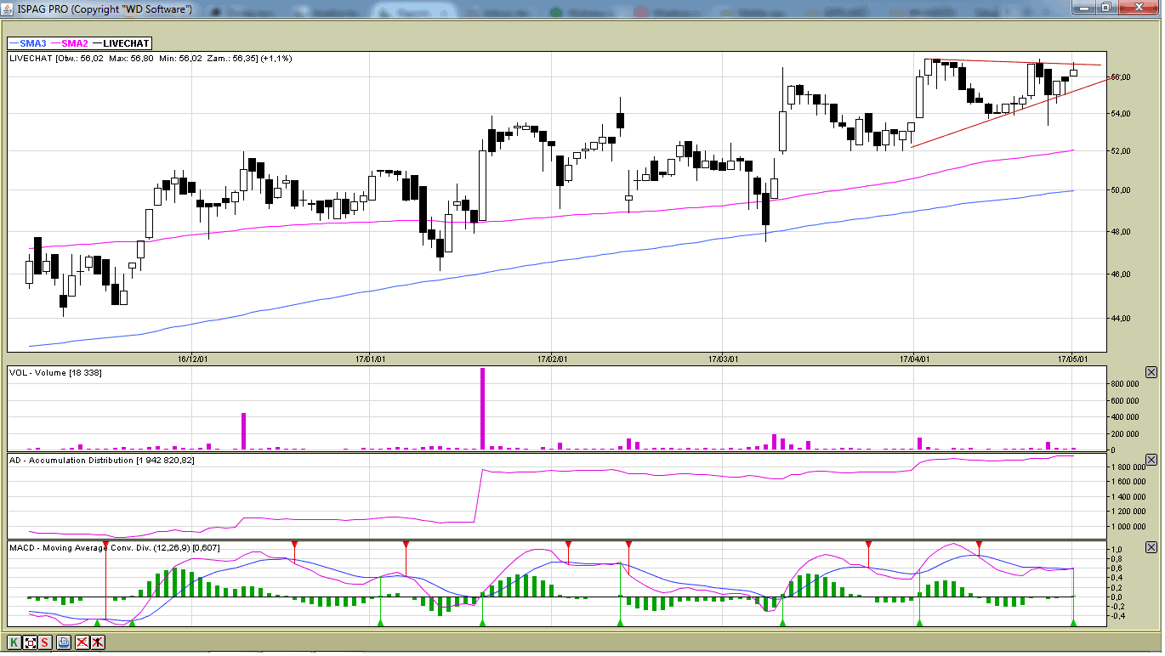
Task: Close the Accumulation Distribution panel
Action: point(1151,460)
